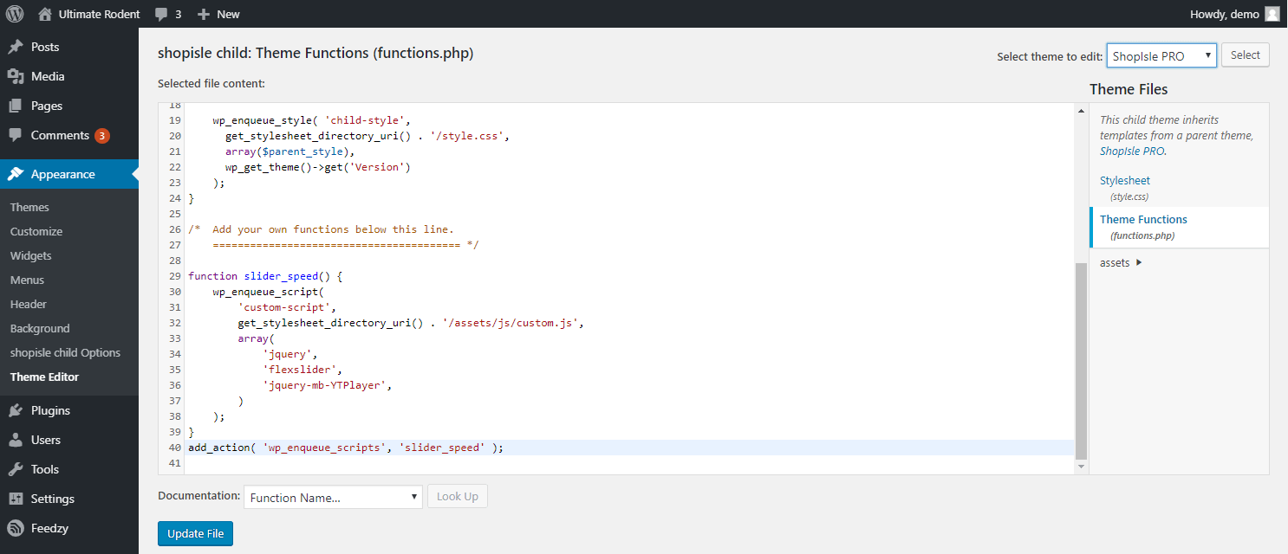The width and height of the screenshot is (1288, 554).
Task: Open the Ultimate Rodent home icon
Action: (45, 14)
